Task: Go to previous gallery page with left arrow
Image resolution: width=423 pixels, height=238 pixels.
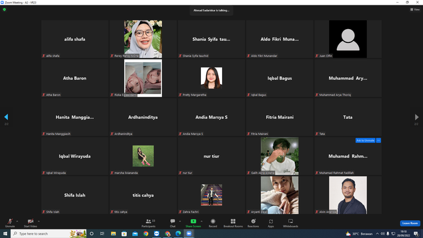Action: pos(6,117)
